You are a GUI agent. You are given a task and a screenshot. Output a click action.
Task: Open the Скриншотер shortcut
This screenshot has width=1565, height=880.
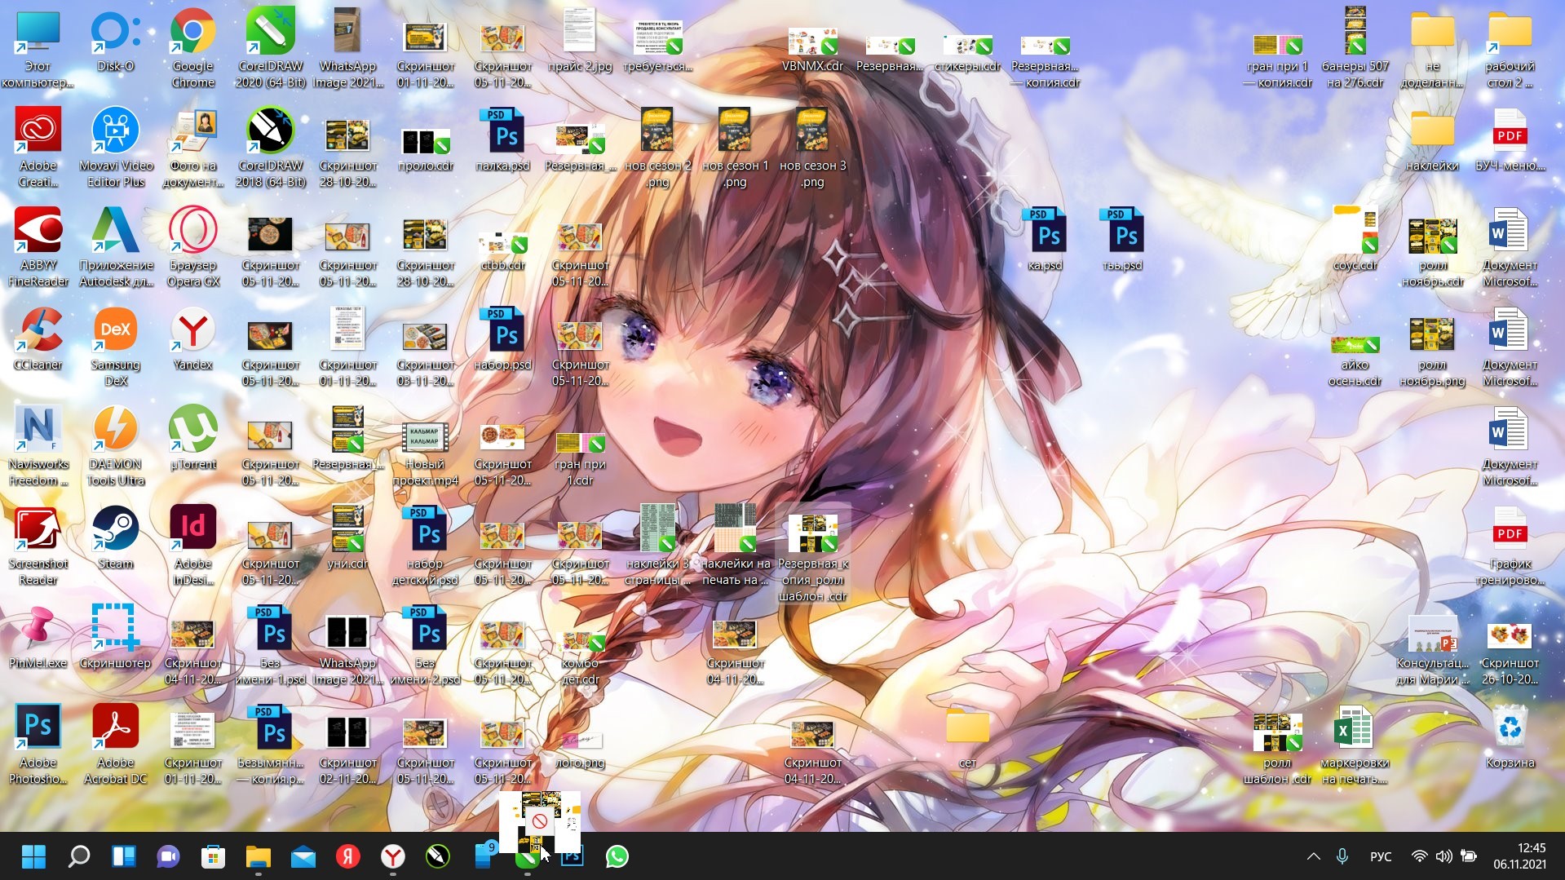pyautogui.click(x=116, y=638)
